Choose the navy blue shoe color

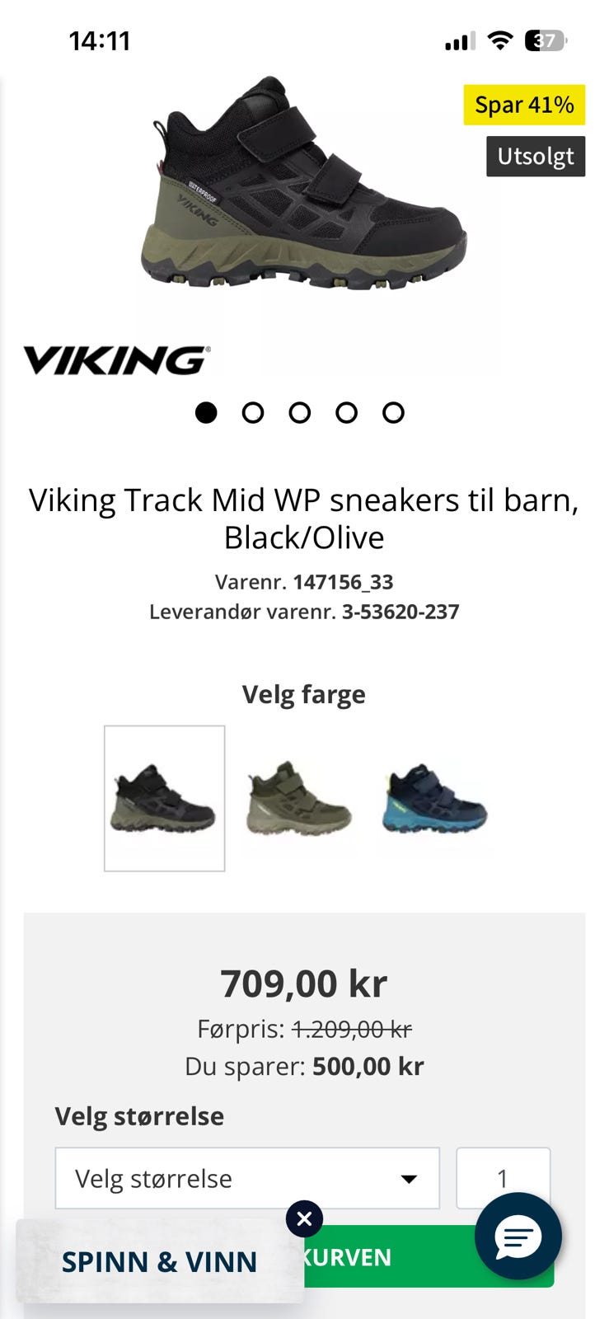[x=434, y=798]
